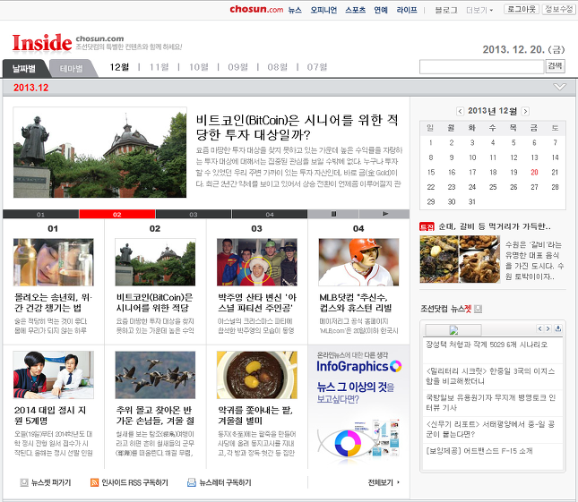Expand the 2013.12 section chevron
The image size is (578, 502).
559,87
